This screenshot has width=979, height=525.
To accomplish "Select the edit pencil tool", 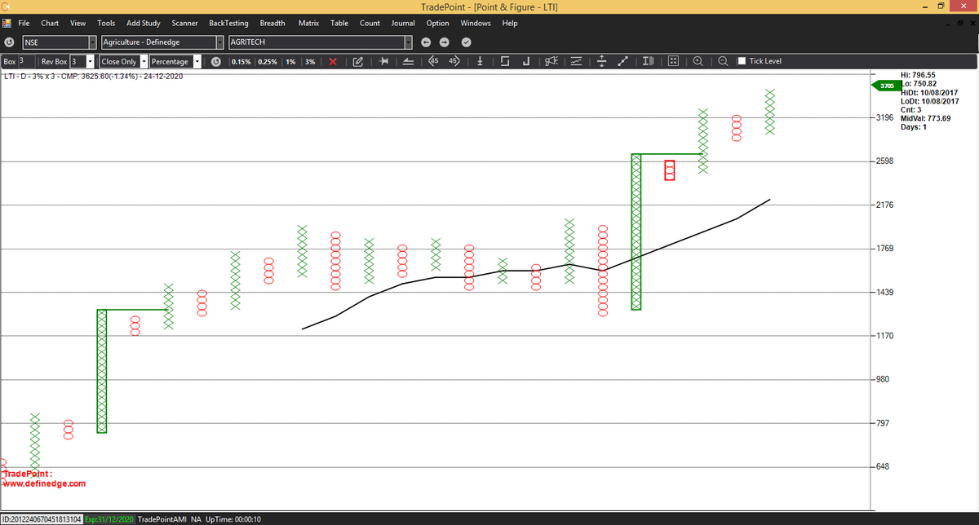I will click(x=357, y=61).
